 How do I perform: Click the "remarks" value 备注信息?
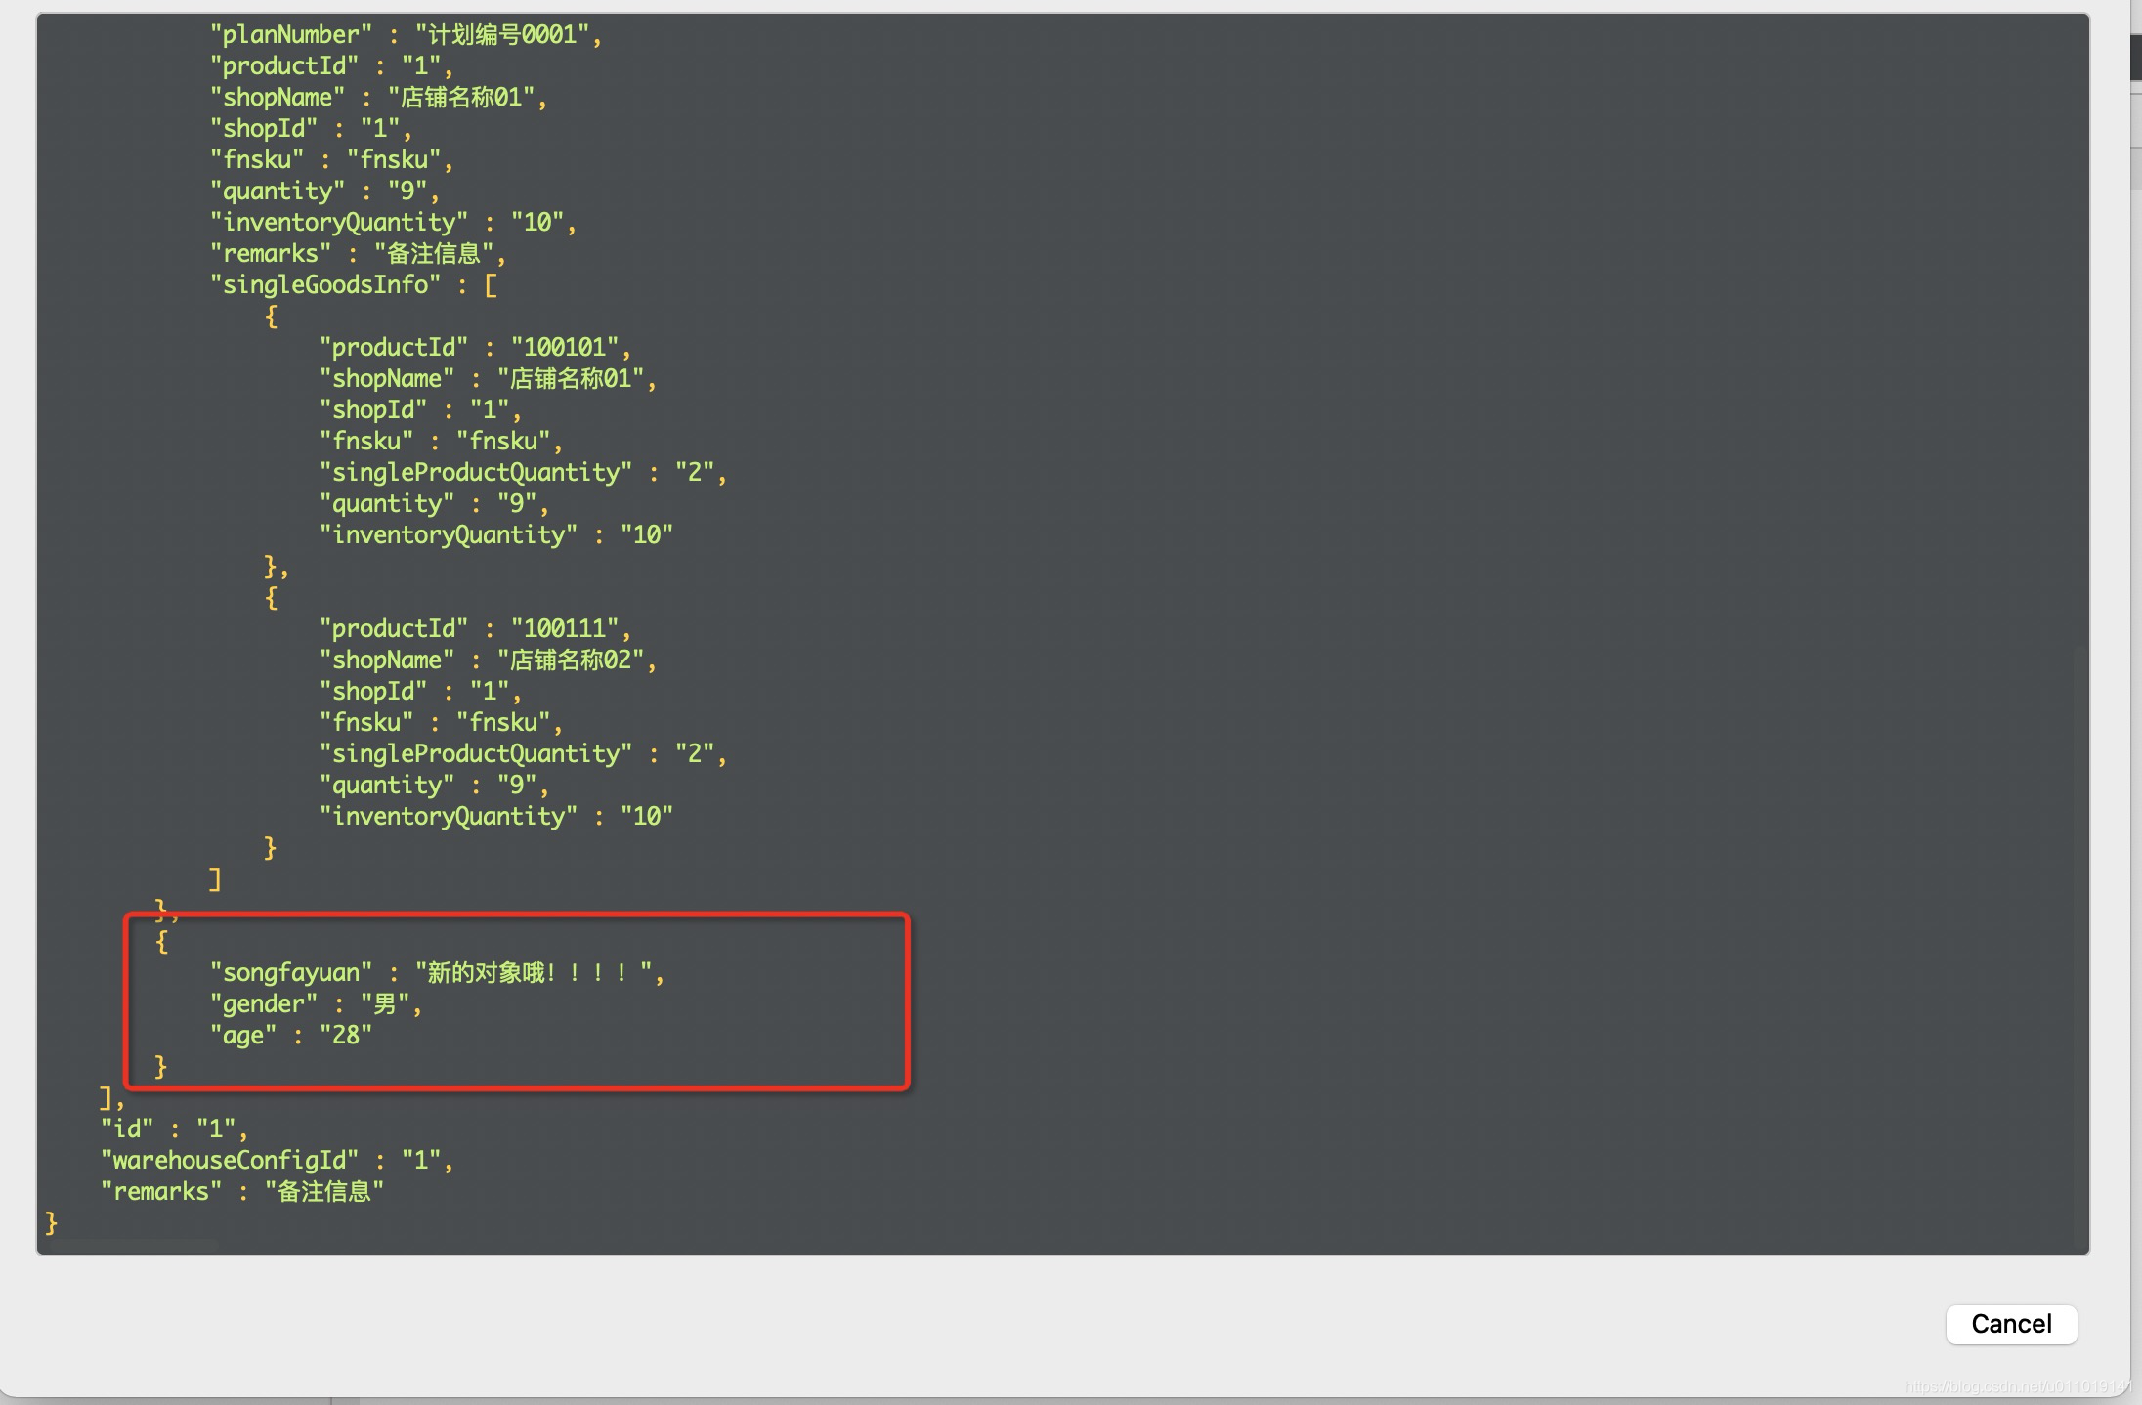point(440,253)
